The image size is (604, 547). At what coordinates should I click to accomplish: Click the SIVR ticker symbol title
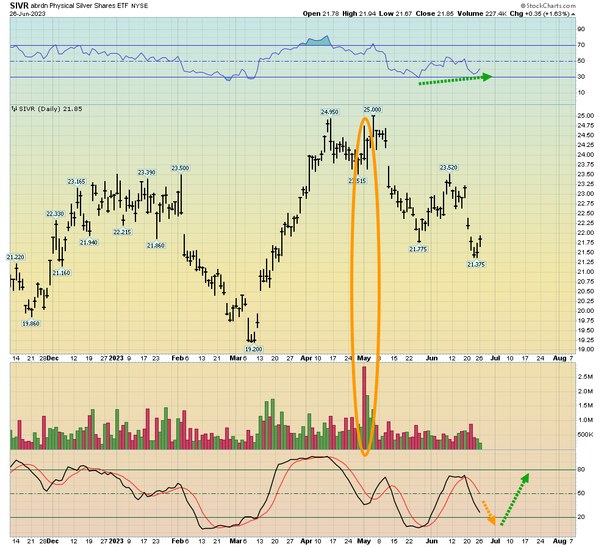(x=20, y=5)
